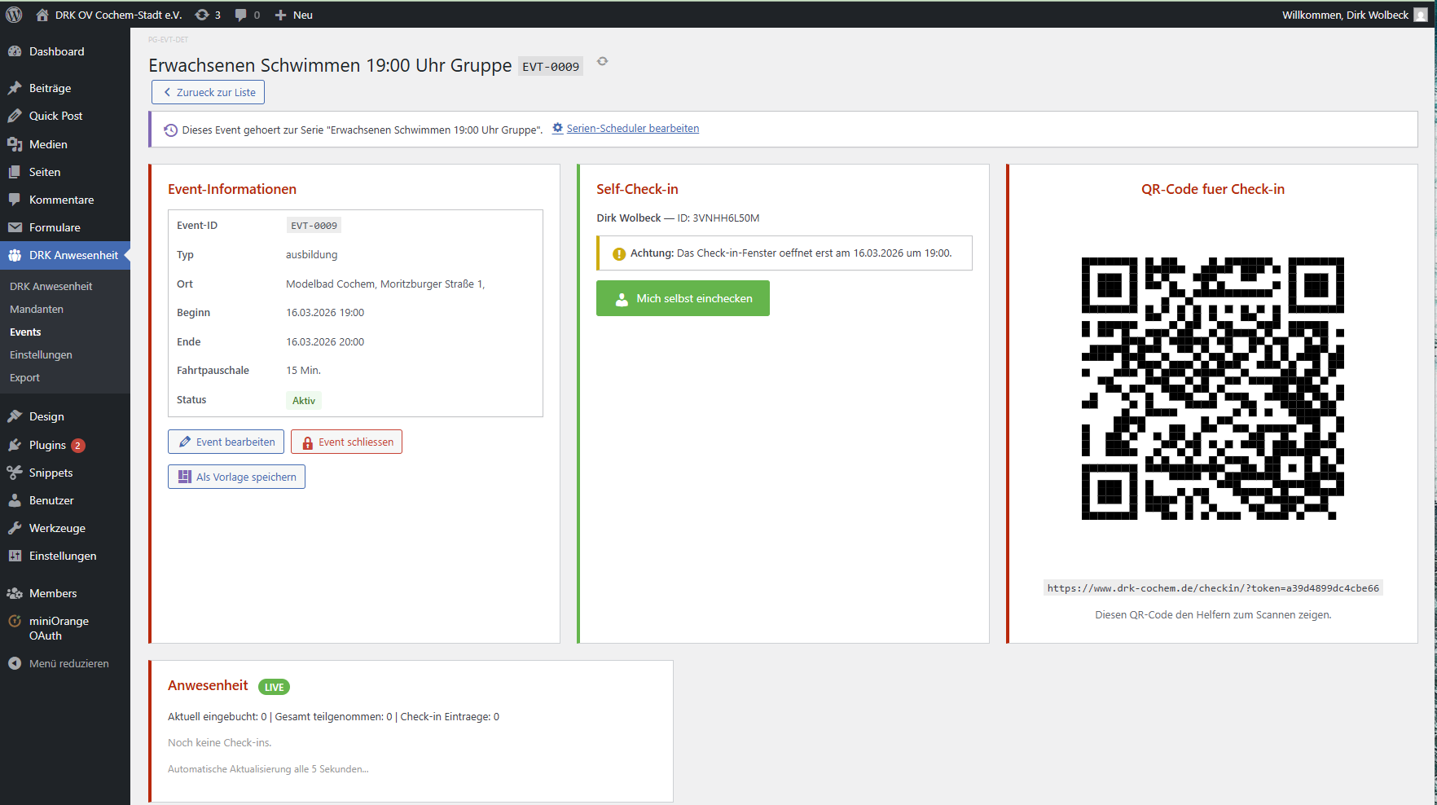
Task: Click the Snippets scissors icon
Action: 15,473
